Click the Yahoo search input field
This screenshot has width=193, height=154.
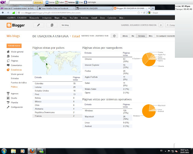coord(21,2)
